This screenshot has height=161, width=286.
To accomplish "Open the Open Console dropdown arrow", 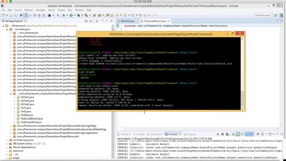I will pyautogui.click(x=273, y=134).
